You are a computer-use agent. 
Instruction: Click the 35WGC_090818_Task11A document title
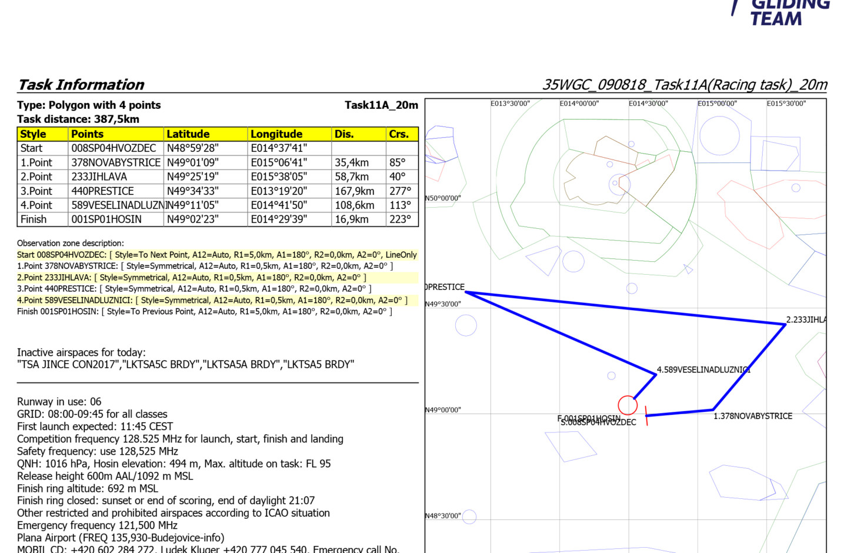tap(684, 85)
